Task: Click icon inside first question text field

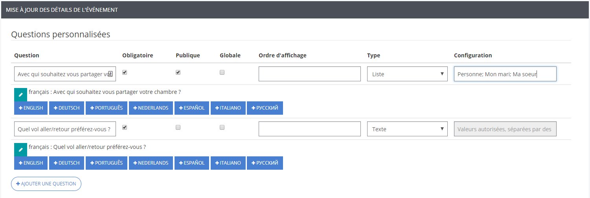Action: 110,74
